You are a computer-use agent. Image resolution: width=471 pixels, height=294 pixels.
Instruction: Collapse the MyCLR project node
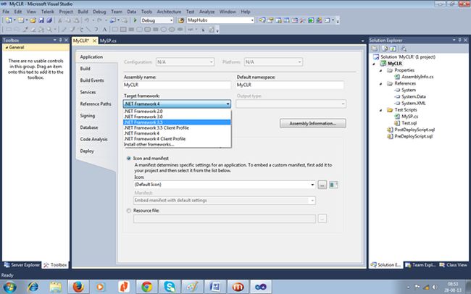point(375,64)
